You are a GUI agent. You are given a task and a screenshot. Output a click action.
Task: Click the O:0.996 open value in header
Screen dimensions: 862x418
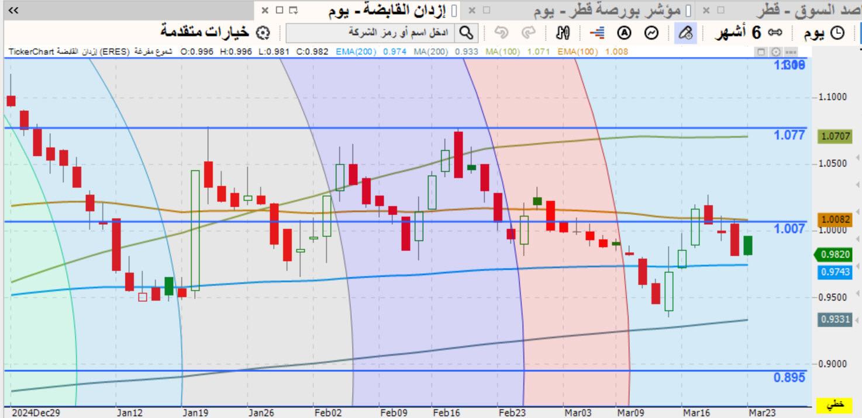pos(198,51)
